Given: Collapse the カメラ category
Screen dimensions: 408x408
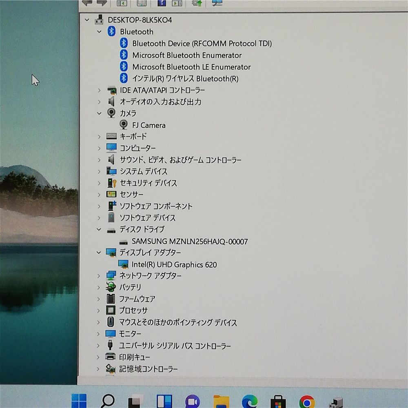Looking at the screenshot, I should click(99, 113).
